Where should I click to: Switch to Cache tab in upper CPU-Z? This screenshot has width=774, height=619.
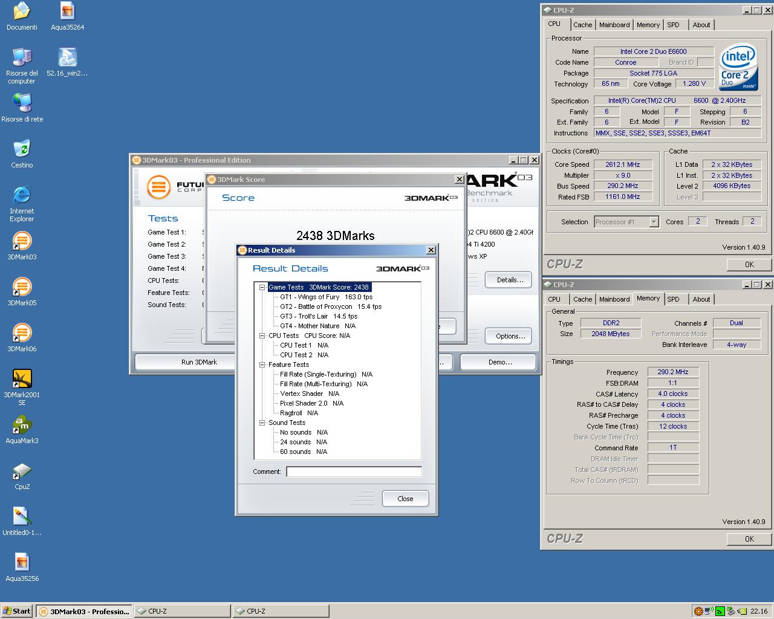pos(582,25)
